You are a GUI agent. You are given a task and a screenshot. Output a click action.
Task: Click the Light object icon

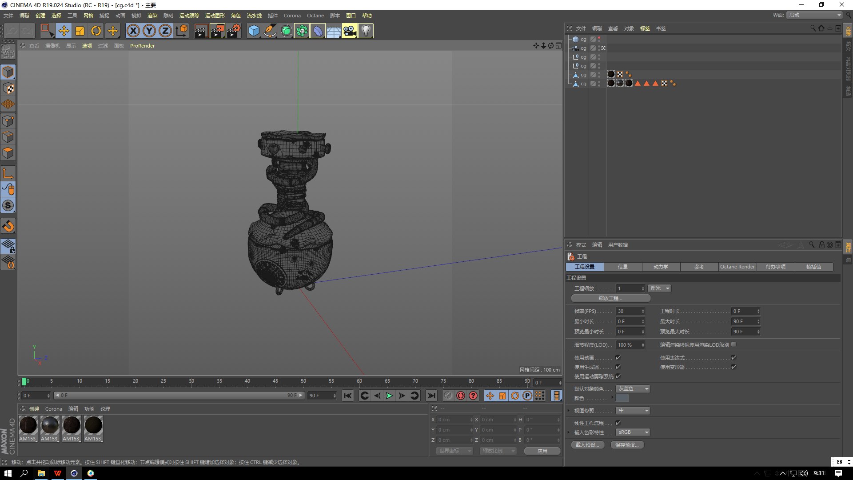(x=366, y=31)
